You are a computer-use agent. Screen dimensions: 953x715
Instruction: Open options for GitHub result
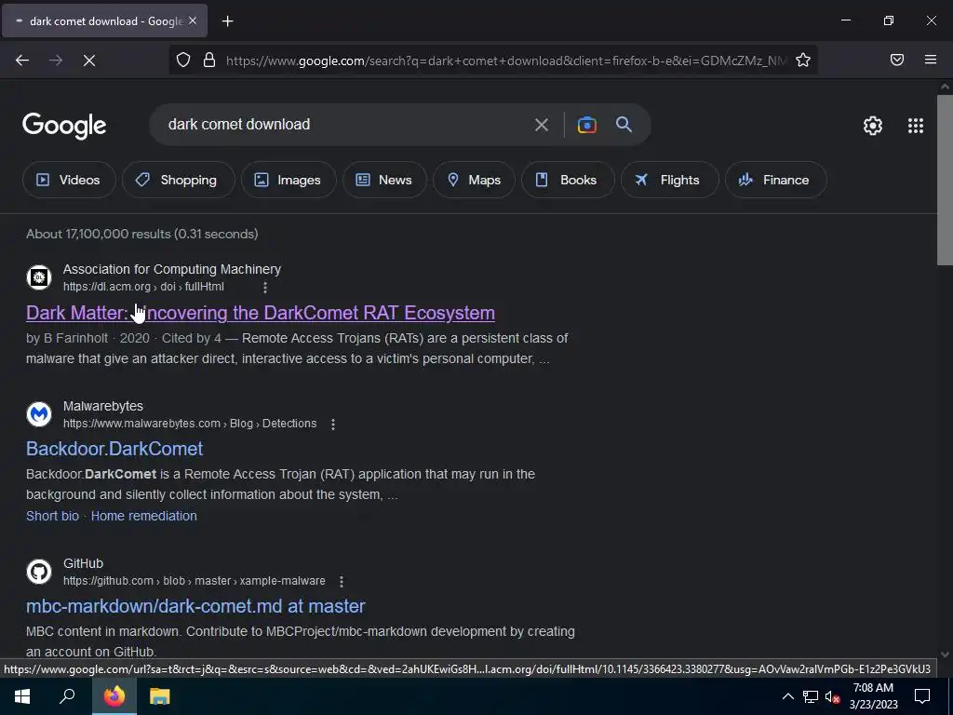point(342,581)
